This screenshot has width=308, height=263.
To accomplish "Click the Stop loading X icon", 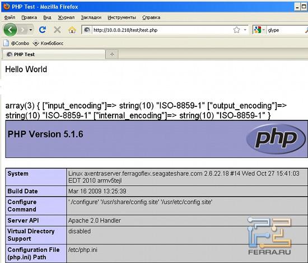I will [57, 30].
